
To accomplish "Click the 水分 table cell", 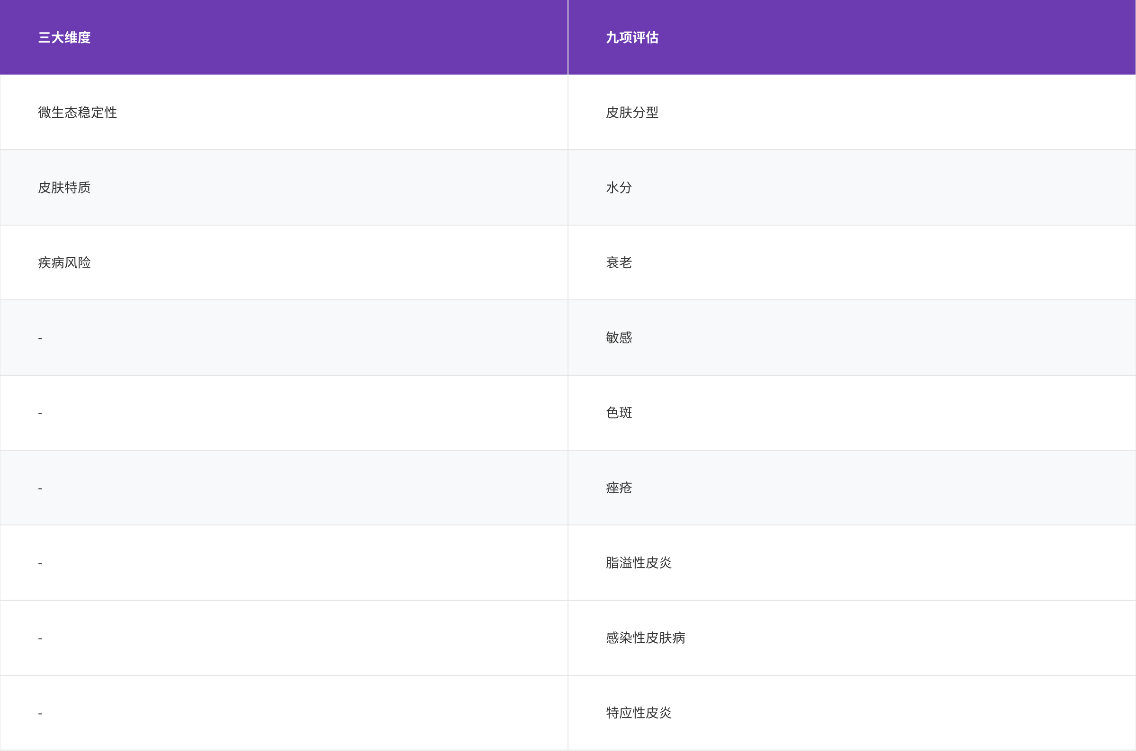I will click(619, 187).
